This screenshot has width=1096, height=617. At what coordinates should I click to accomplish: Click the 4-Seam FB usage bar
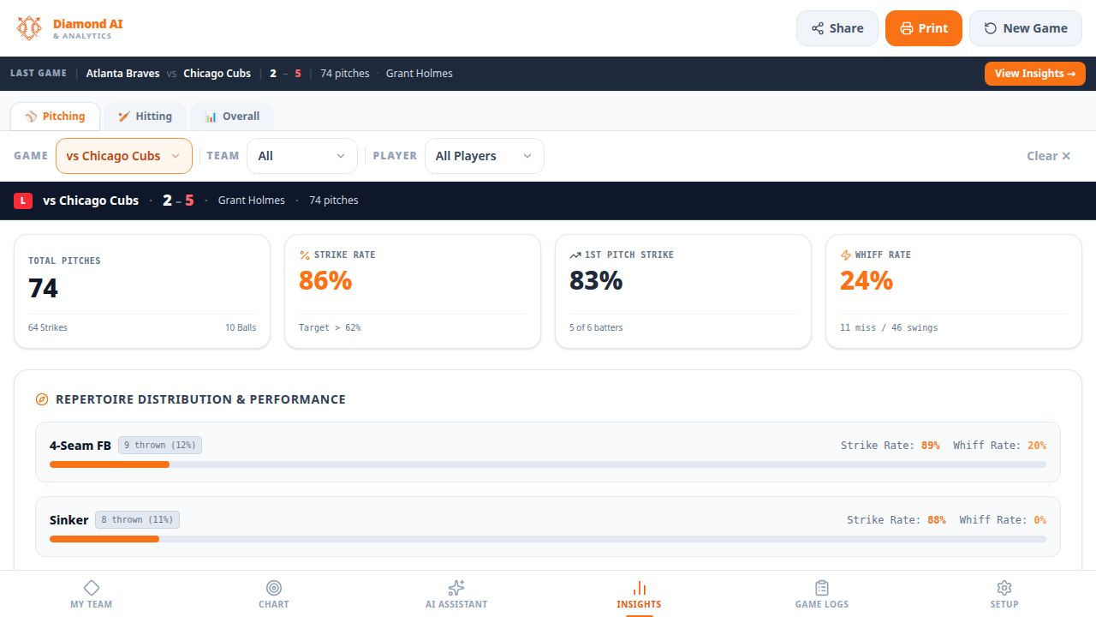[548, 464]
